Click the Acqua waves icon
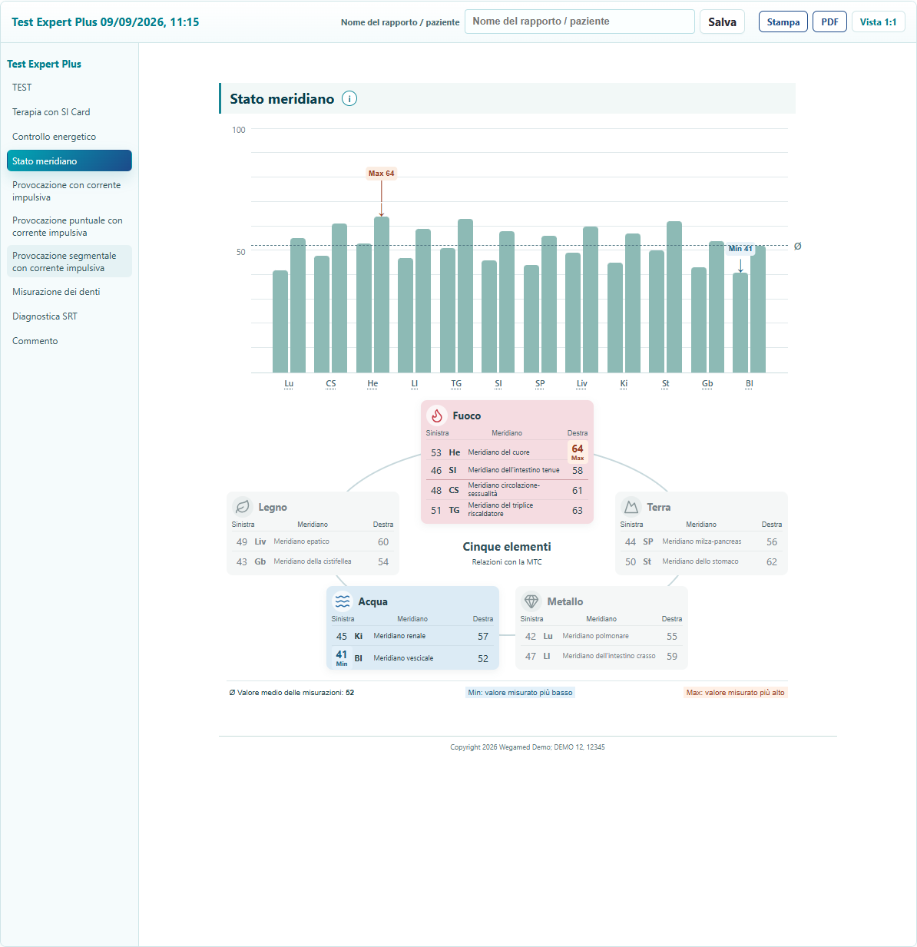917x947 pixels. [343, 601]
